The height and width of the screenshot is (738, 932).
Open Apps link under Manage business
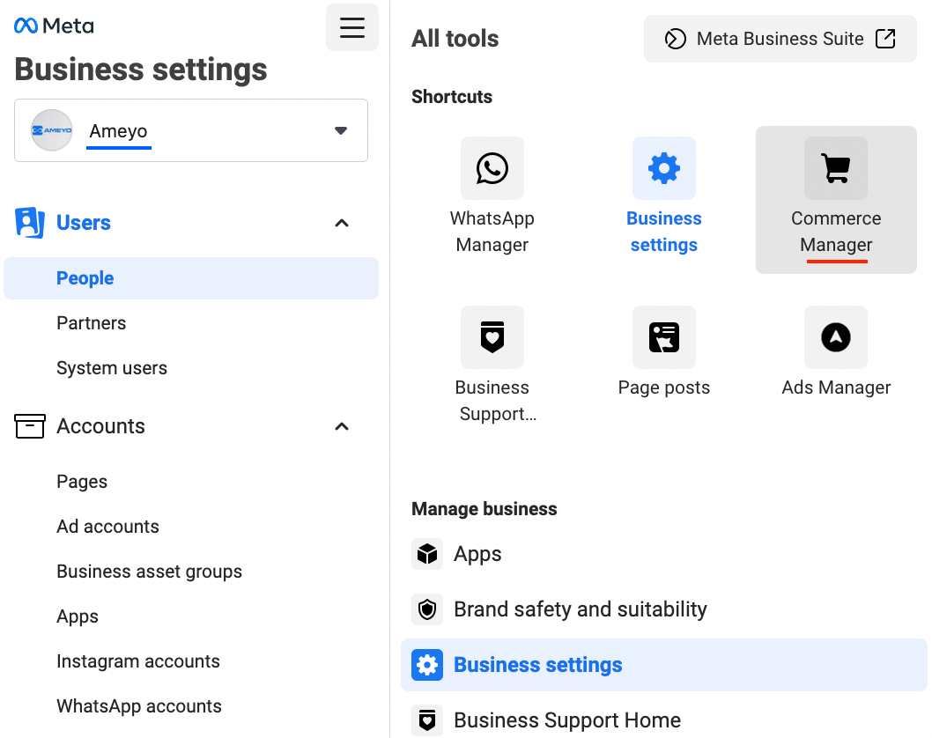(477, 554)
